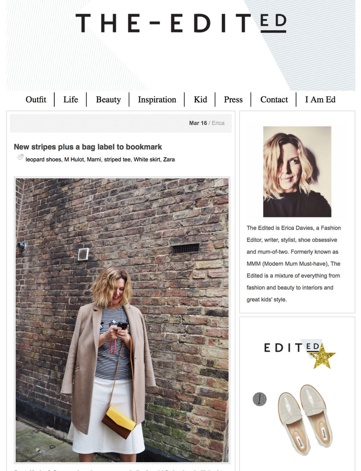Click the gold glitter star icon

click(x=324, y=356)
